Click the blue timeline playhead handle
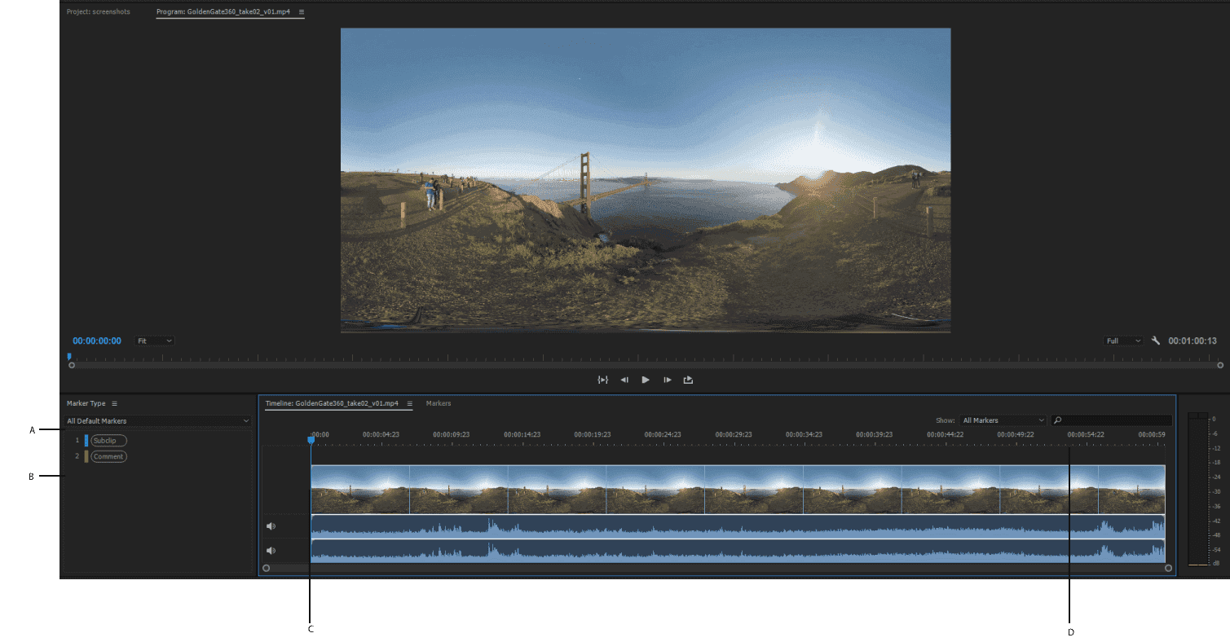The height and width of the screenshot is (642, 1230). coord(311,440)
